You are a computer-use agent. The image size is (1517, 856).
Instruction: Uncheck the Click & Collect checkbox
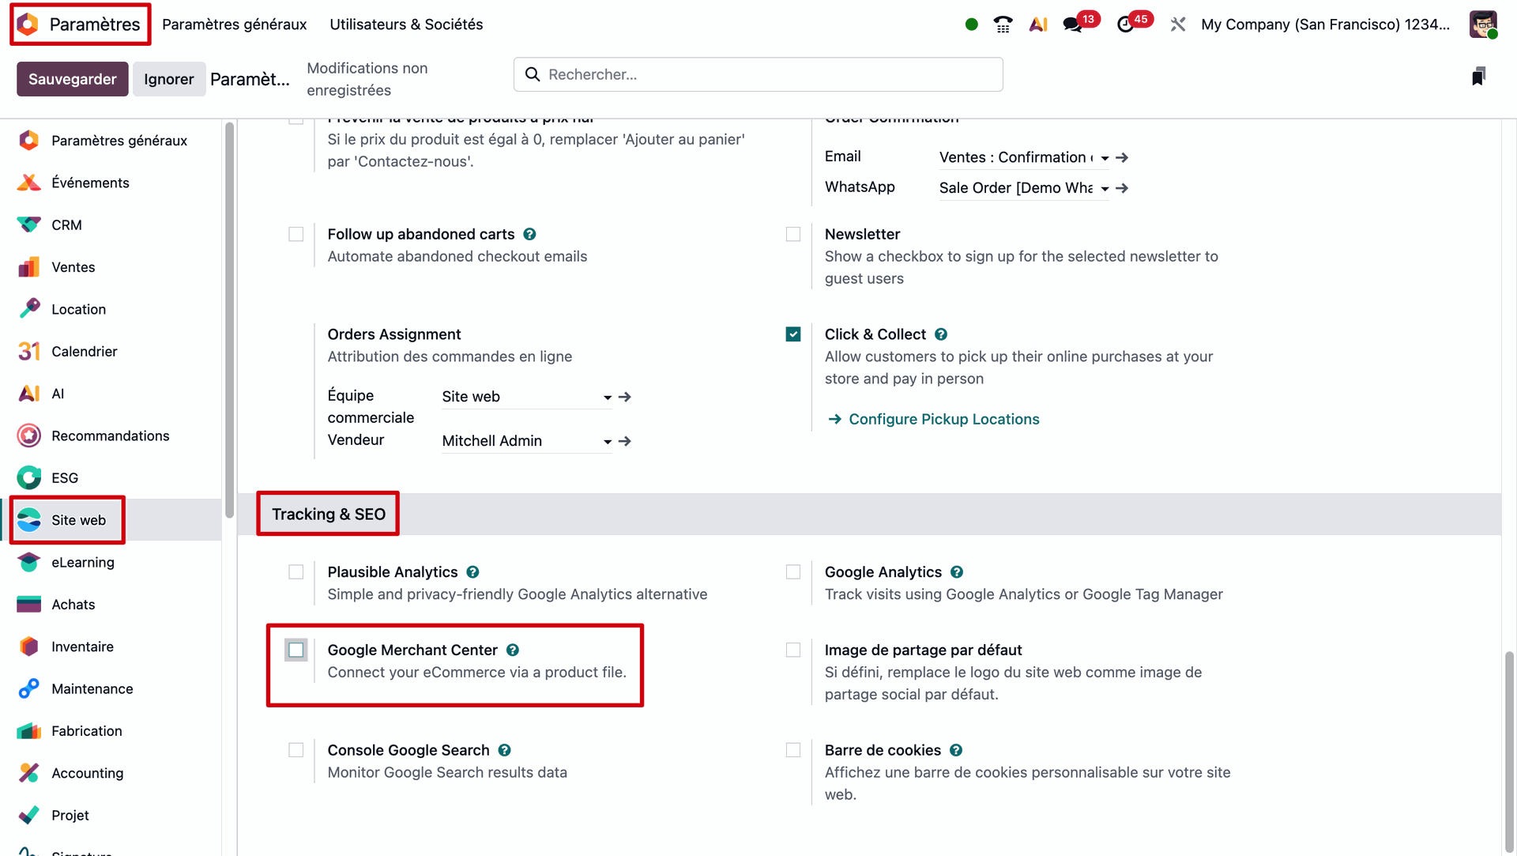point(793,334)
